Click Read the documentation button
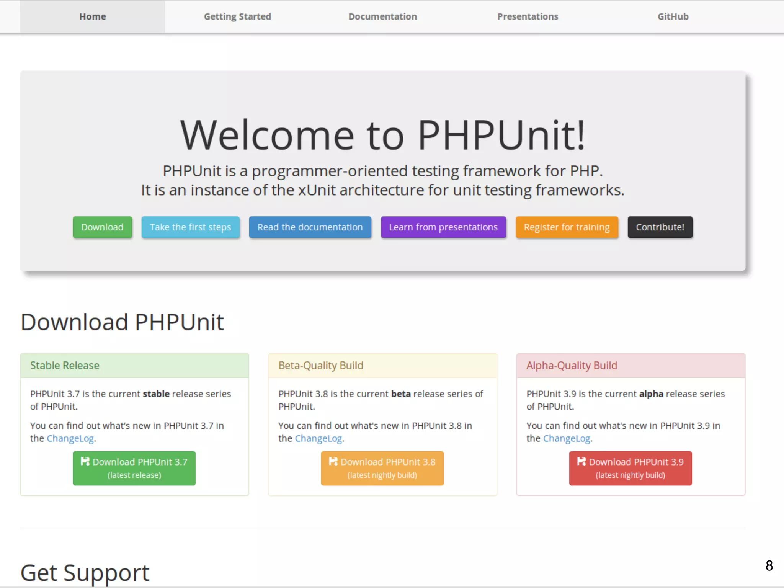 310,227
